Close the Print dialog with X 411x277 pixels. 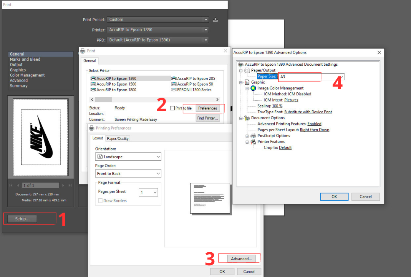tap(225, 51)
